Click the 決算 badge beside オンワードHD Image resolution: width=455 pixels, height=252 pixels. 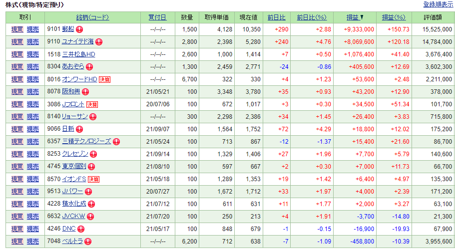(x=104, y=79)
